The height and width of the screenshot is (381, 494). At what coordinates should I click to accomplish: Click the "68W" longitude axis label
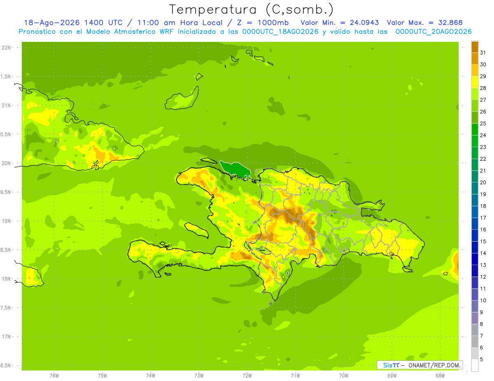click(x=440, y=376)
